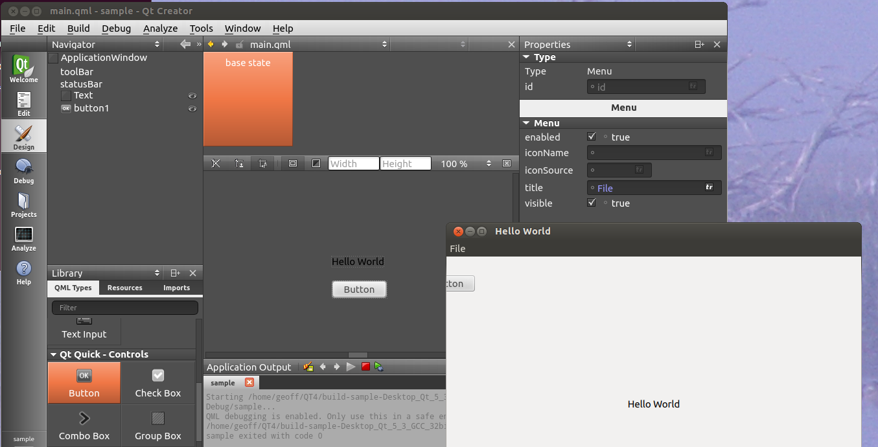
Task: Open the Build menu
Action: (x=78, y=28)
